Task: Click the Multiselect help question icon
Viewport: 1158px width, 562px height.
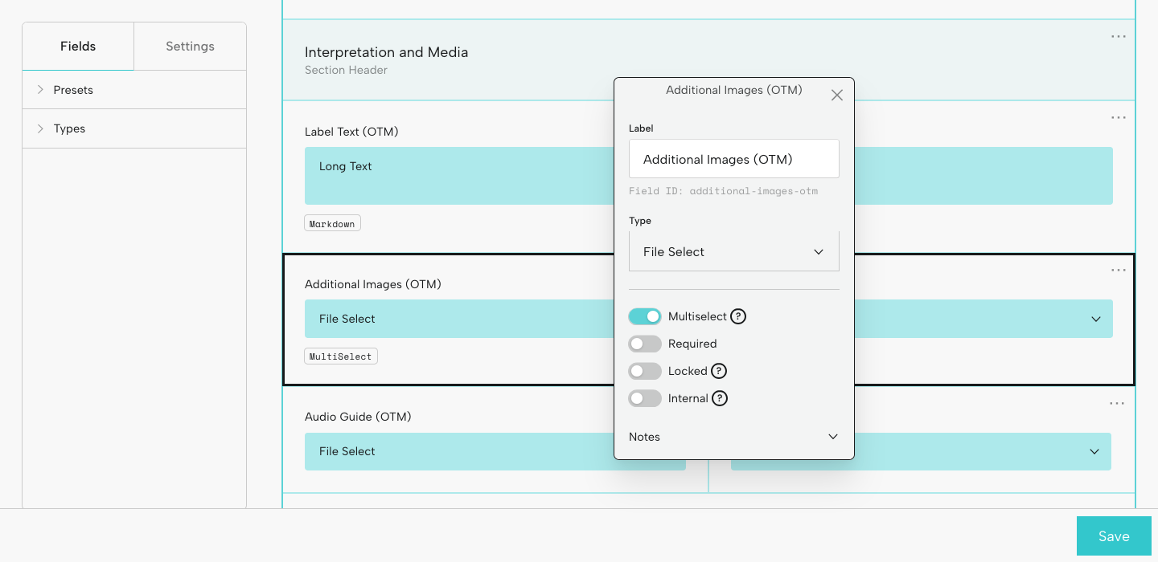Action: [738, 316]
